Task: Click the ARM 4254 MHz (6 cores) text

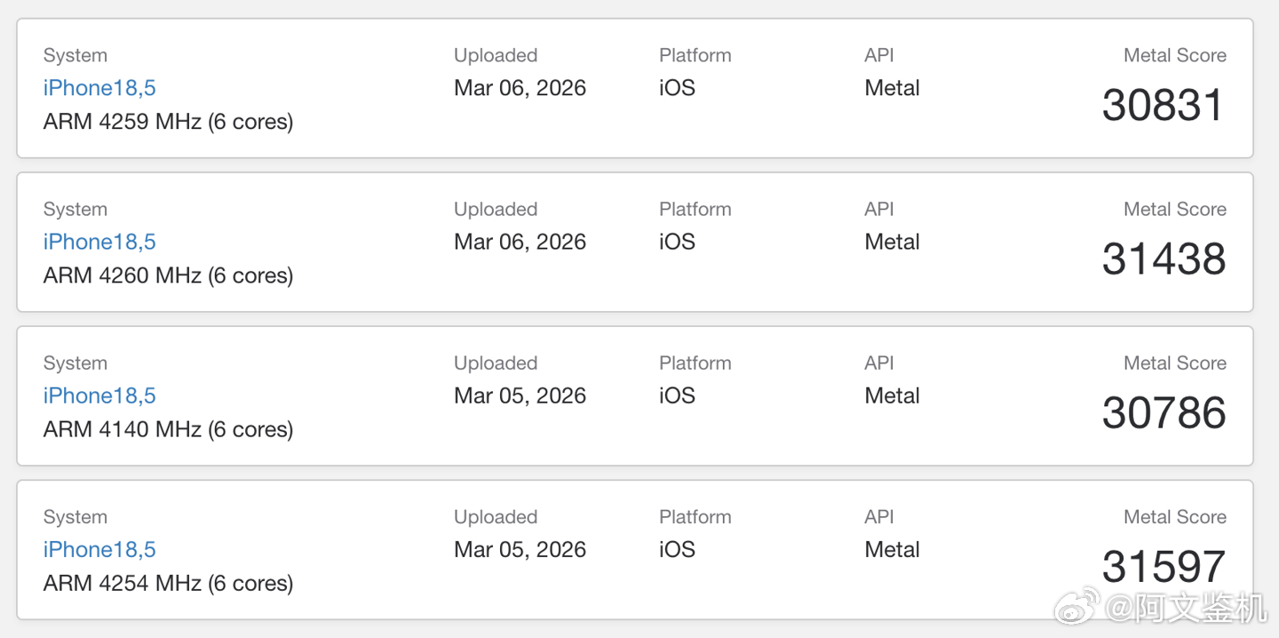Action: pyautogui.click(x=168, y=583)
